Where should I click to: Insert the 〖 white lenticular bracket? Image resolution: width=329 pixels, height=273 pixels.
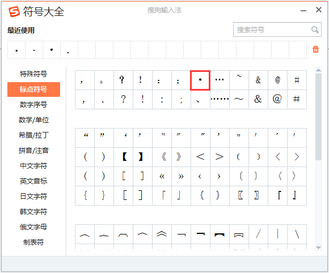point(239,196)
